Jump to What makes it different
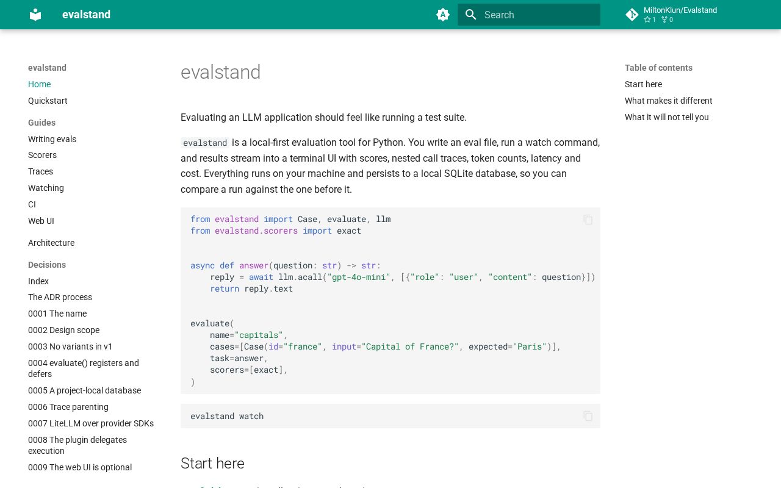781x488 pixels. tap(668, 101)
